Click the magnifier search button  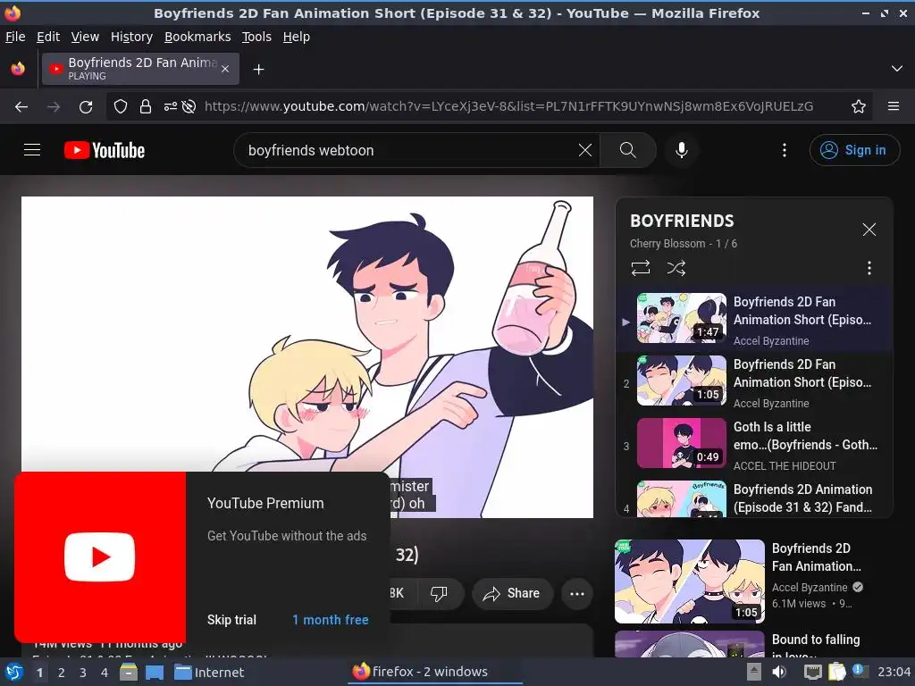click(628, 150)
